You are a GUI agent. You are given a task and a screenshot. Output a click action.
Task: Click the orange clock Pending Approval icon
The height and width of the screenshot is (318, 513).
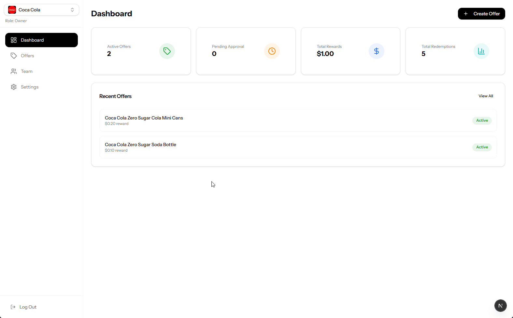[272, 51]
